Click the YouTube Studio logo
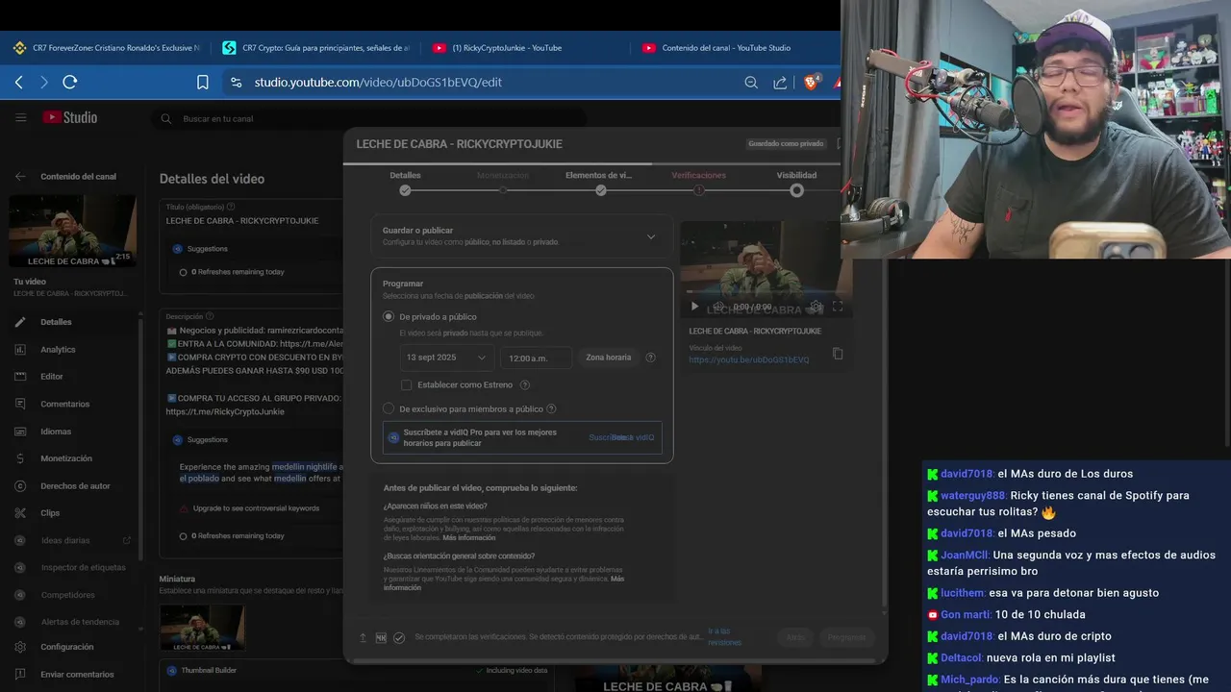The image size is (1231, 692). tap(69, 117)
